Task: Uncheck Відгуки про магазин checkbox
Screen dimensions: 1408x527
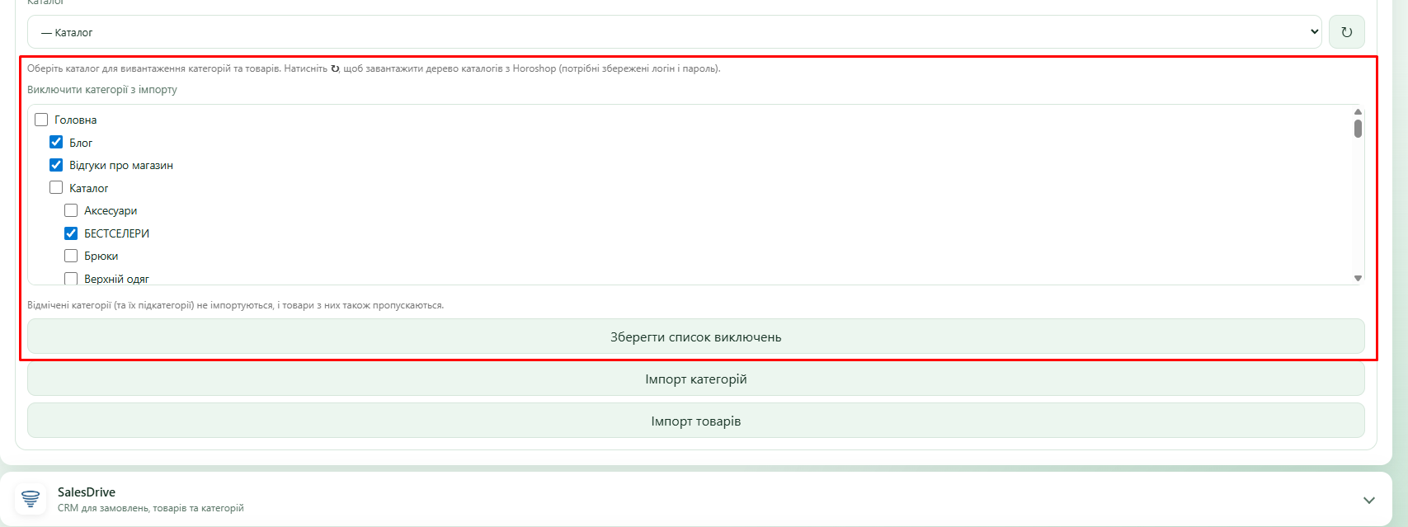Action: (56, 165)
